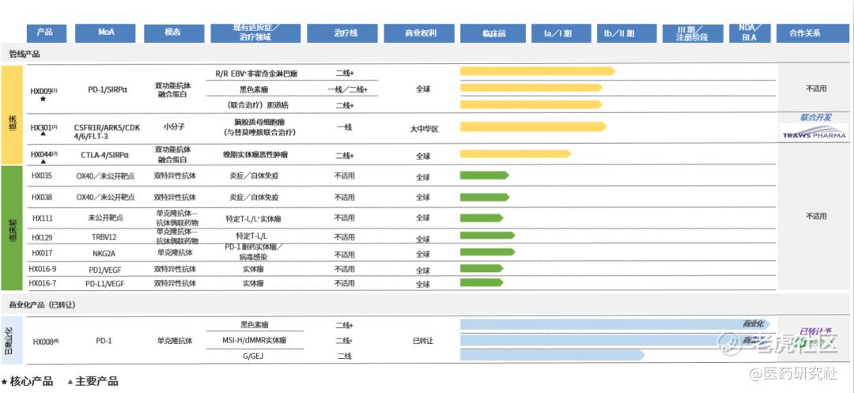Viewport: 854px width, 393px height.
Task: Select product name HX017
Action: [41, 253]
